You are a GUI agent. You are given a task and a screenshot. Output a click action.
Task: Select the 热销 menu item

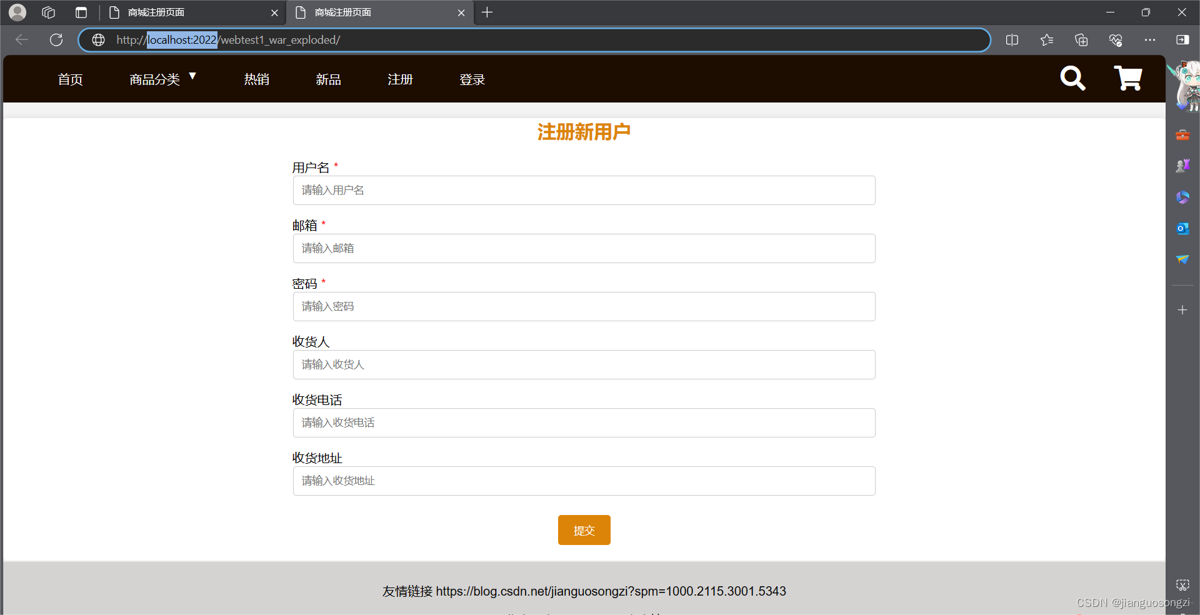pyautogui.click(x=256, y=79)
